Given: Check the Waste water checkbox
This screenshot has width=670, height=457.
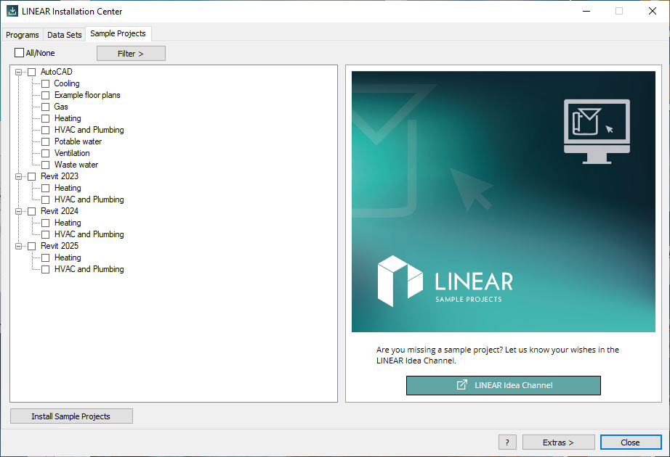Looking at the screenshot, I should pyautogui.click(x=45, y=165).
